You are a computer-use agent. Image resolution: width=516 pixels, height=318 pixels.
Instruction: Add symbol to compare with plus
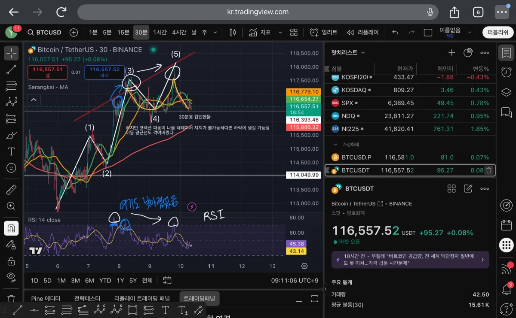pos(74,32)
